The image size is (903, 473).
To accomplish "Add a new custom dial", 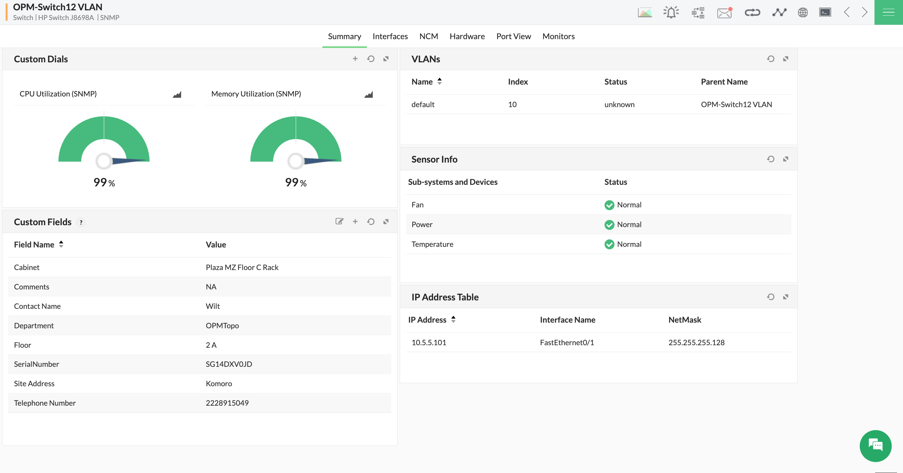I will [355, 59].
